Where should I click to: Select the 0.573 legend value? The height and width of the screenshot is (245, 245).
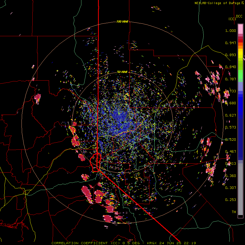pyautogui.click(x=231, y=127)
